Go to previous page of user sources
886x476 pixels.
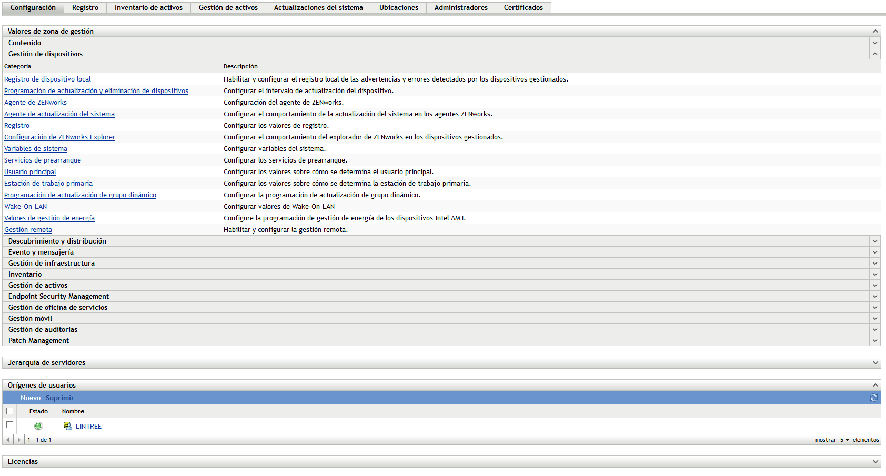pyautogui.click(x=8, y=440)
